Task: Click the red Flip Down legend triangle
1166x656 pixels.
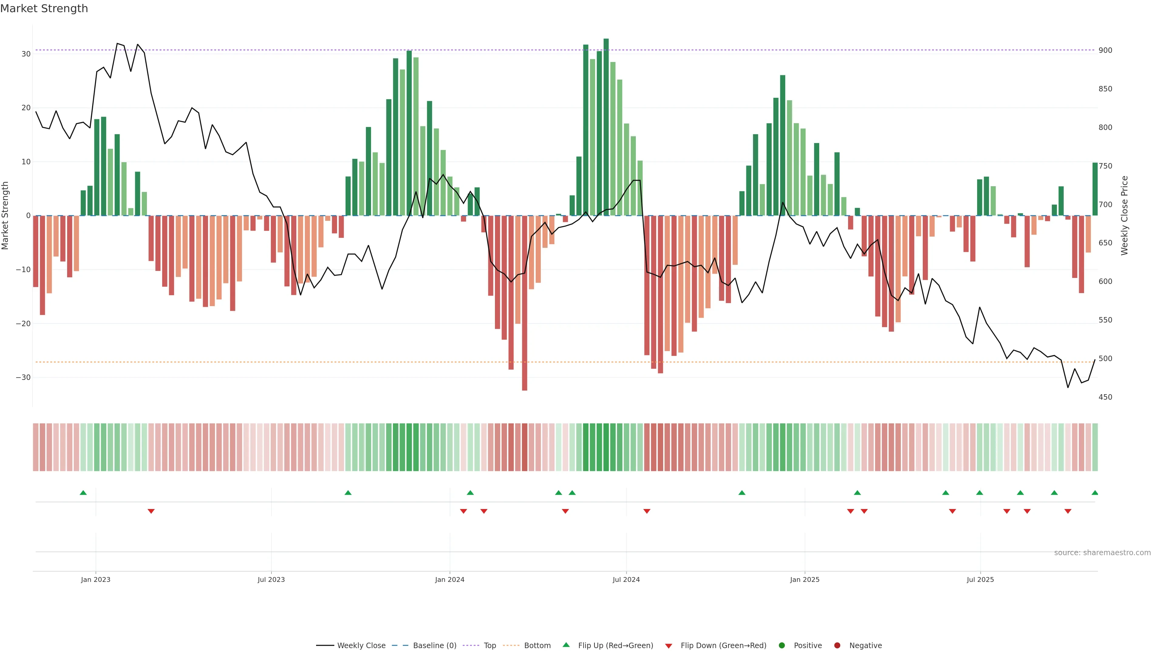Action: point(669,646)
